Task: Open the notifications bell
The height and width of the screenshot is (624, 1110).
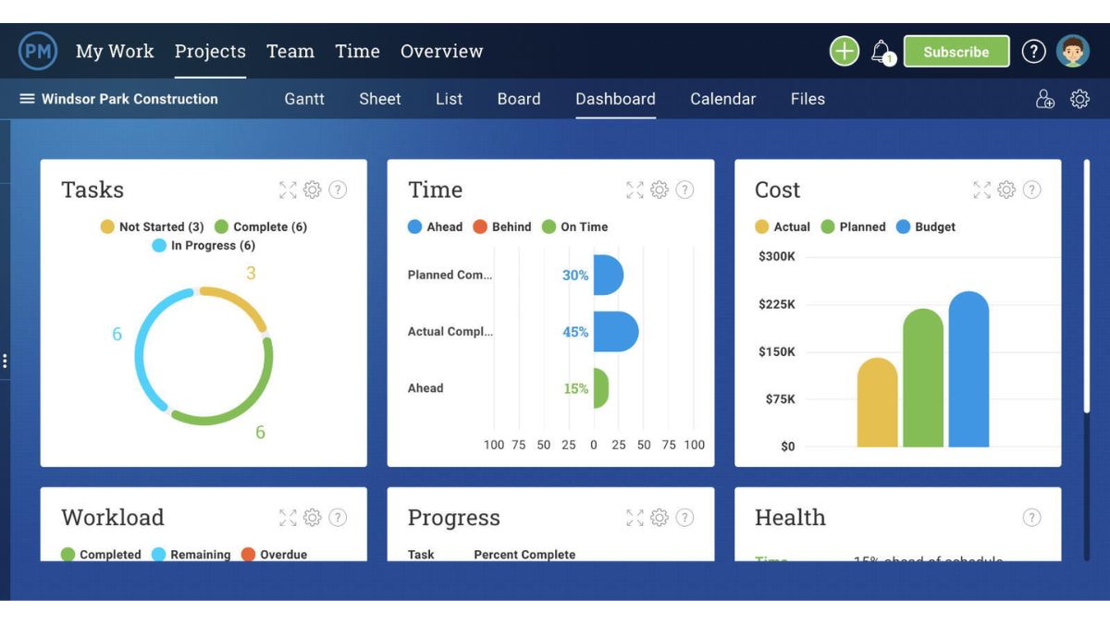Action: [x=882, y=52]
